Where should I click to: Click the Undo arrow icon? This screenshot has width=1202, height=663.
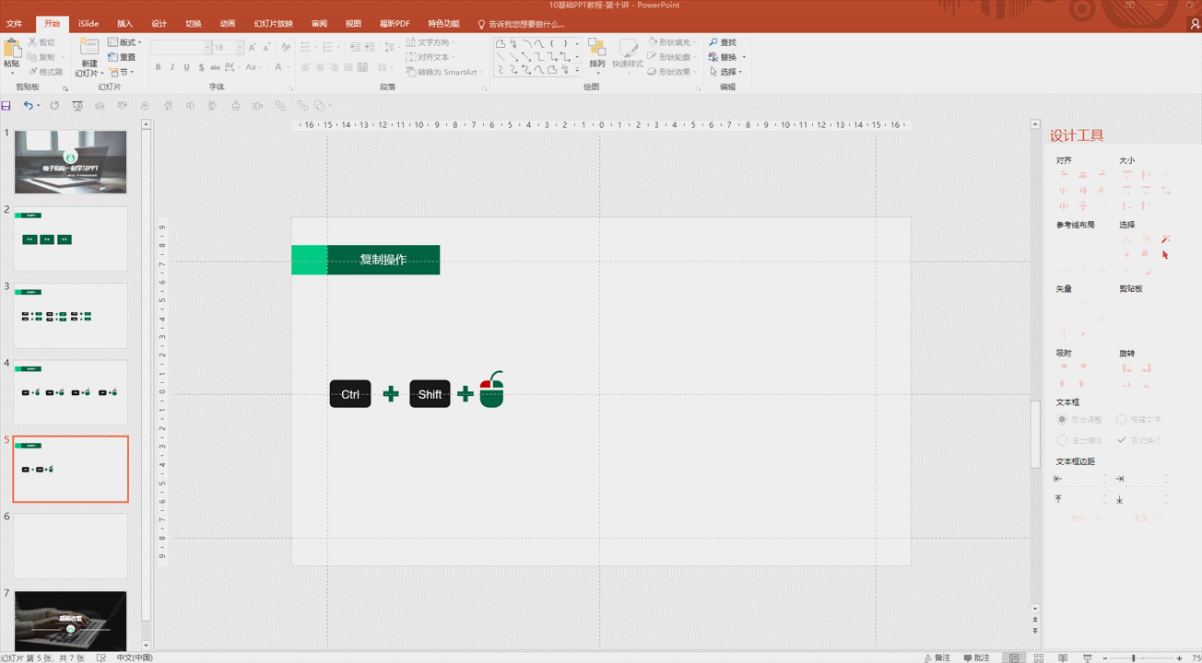coord(29,106)
